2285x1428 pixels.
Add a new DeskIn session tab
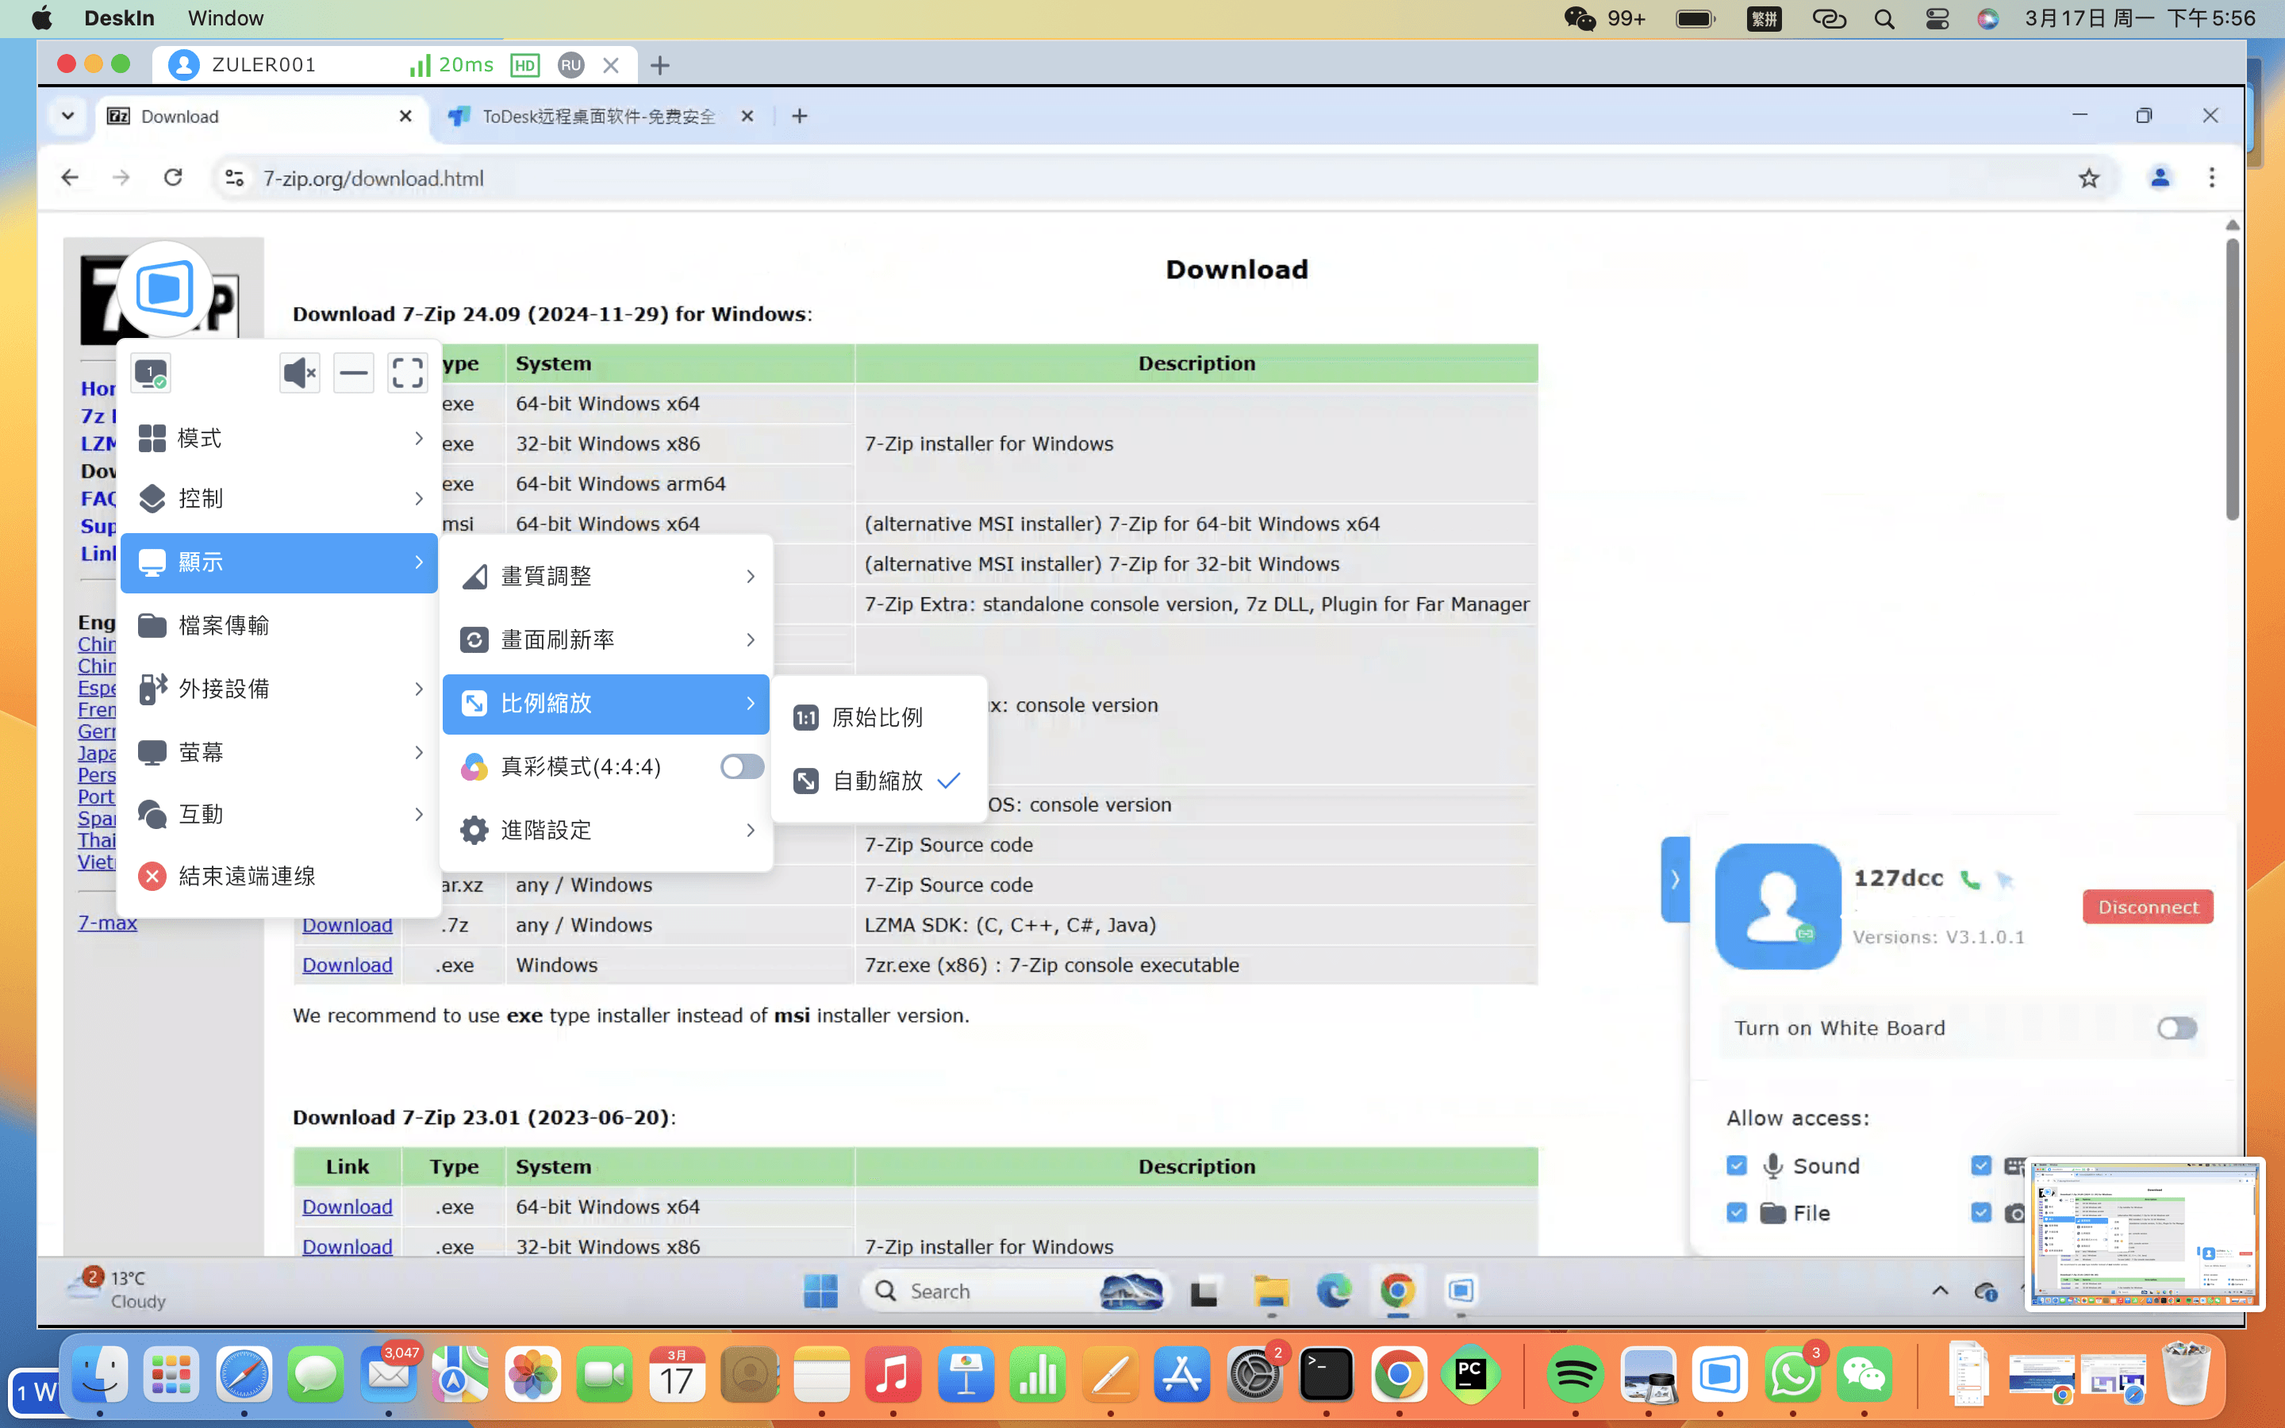(x=660, y=65)
